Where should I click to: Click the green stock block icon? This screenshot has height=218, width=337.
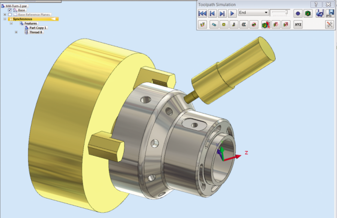click(308, 13)
